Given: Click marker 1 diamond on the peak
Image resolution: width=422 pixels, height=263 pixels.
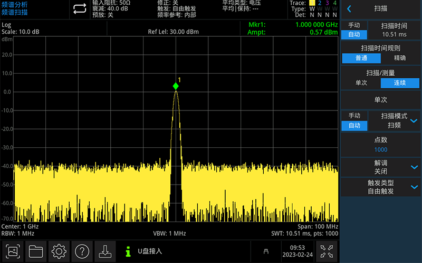Looking at the screenshot, I should coord(176,86).
